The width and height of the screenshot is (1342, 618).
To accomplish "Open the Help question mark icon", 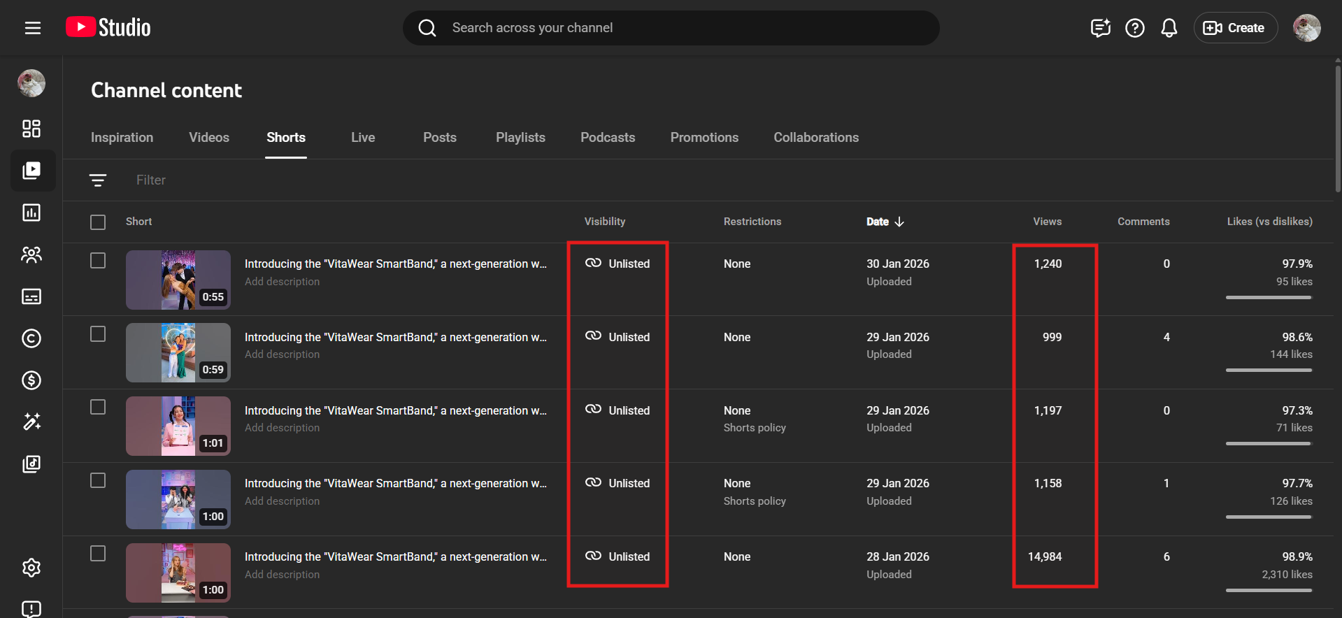I will pyautogui.click(x=1134, y=28).
